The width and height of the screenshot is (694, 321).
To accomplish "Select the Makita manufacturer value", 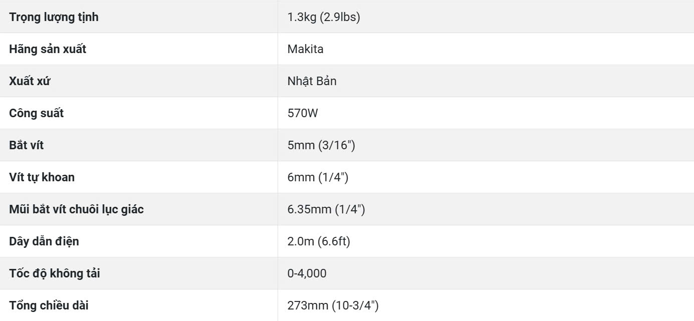I will (305, 49).
